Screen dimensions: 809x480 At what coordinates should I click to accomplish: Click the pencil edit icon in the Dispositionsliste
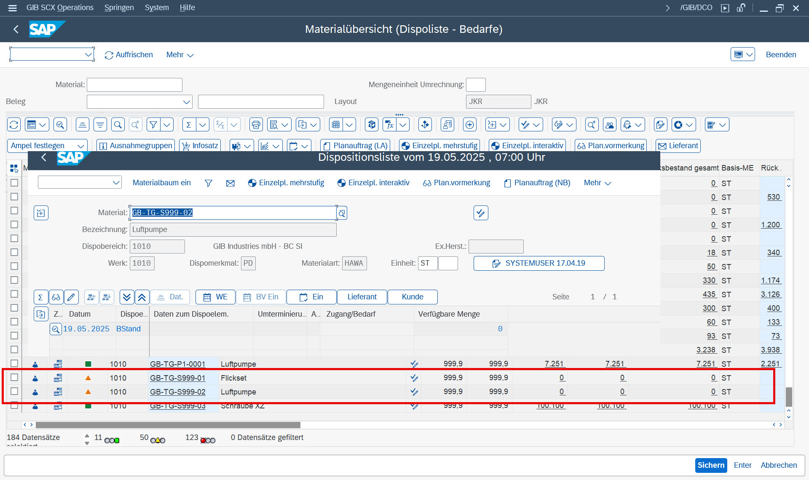click(71, 297)
